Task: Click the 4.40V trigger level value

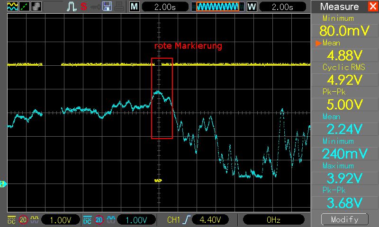Action: tap(210, 220)
